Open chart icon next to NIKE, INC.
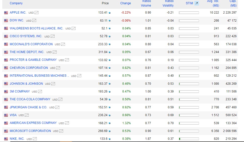Image resolution: width=244 pixels, height=142 pixels. (35, 139)
